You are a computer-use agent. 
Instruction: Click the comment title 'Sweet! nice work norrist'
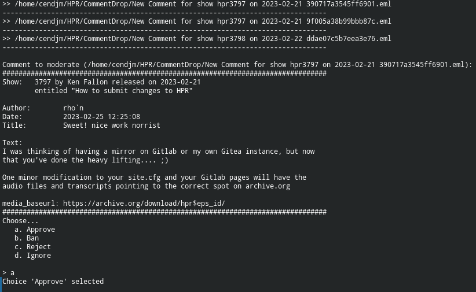coord(111,125)
